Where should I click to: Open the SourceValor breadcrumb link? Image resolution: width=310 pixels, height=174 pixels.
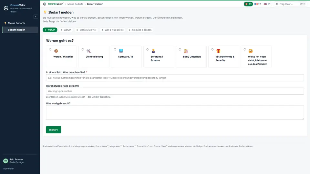56,4
